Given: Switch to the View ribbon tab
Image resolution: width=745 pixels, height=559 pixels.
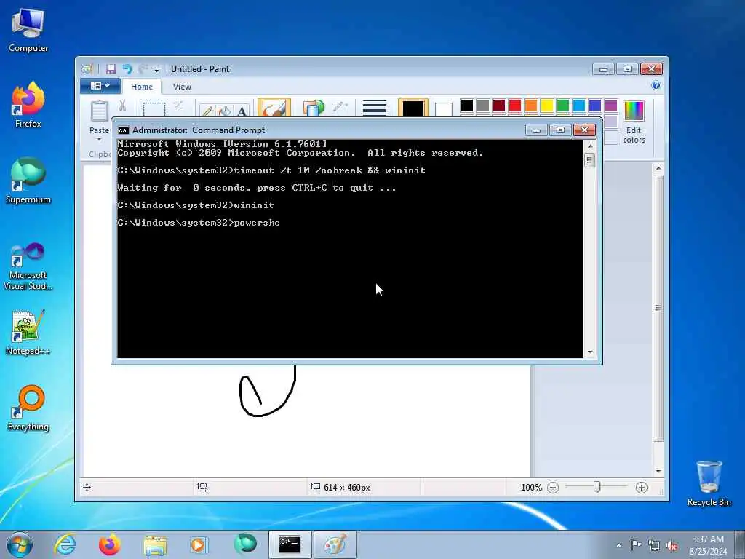Looking at the screenshot, I should pos(182,87).
